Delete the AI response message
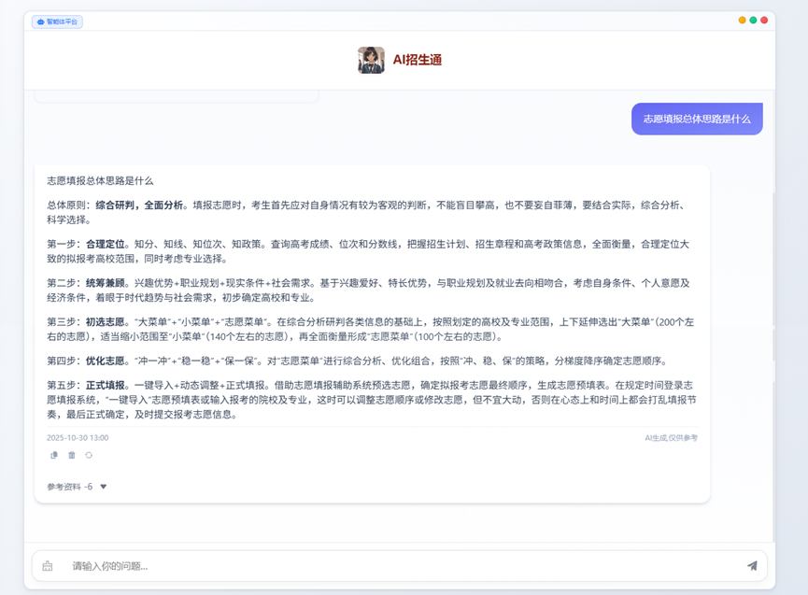Screen dimensions: 808x595 [71, 456]
